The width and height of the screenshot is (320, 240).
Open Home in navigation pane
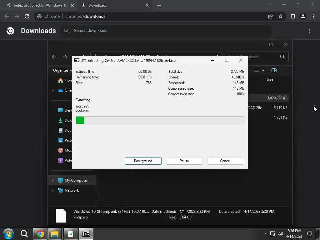[x=65, y=80]
